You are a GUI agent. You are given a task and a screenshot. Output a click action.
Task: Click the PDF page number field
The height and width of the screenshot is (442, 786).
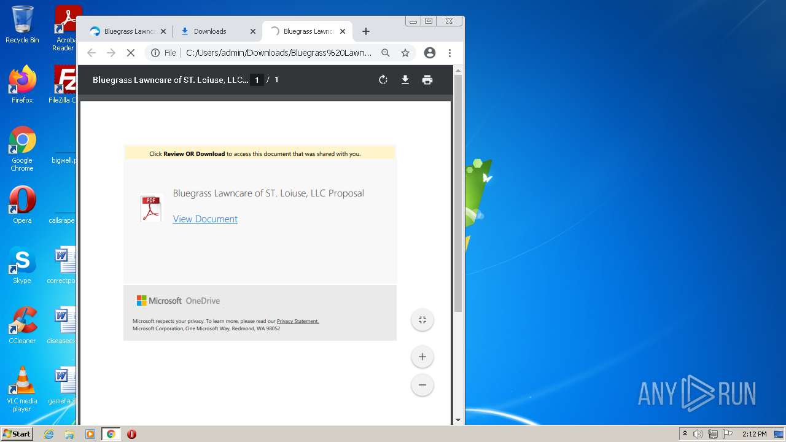click(x=257, y=80)
